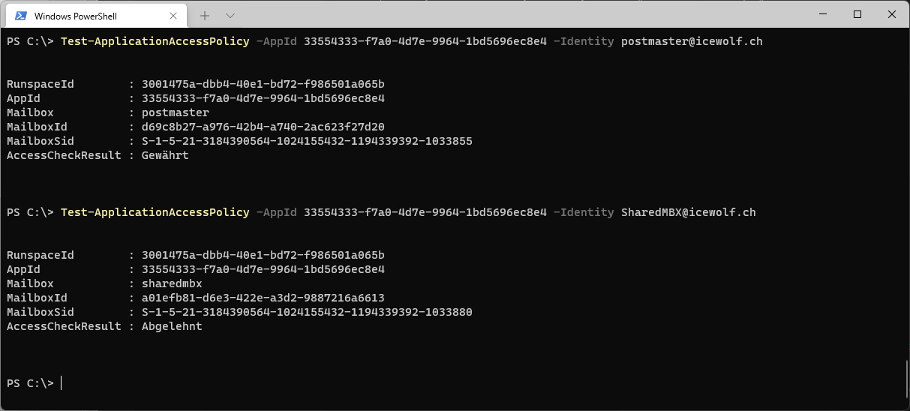
Task: Minimize the terminal window
Action: coord(823,14)
